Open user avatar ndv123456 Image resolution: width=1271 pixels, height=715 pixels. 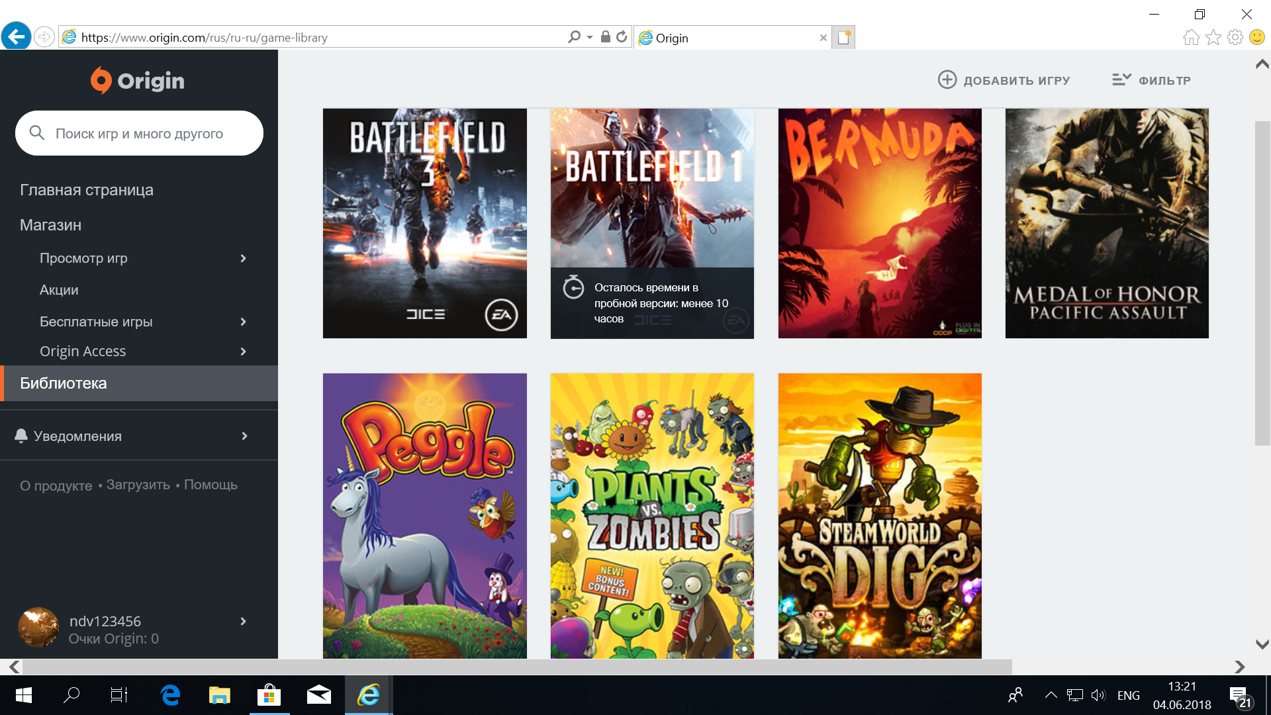pos(38,628)
